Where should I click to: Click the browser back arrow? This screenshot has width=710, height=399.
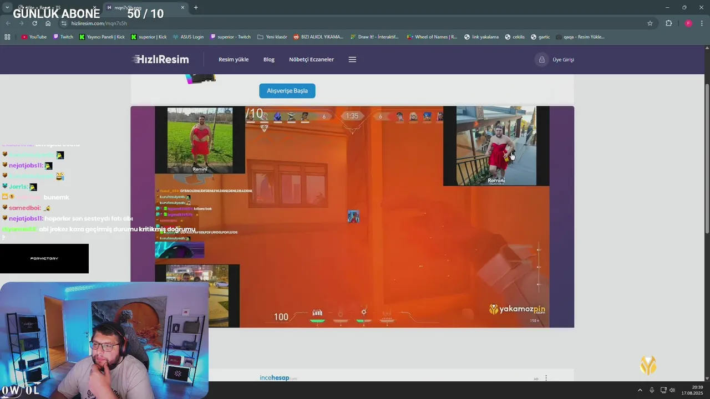tap(8, 23)
